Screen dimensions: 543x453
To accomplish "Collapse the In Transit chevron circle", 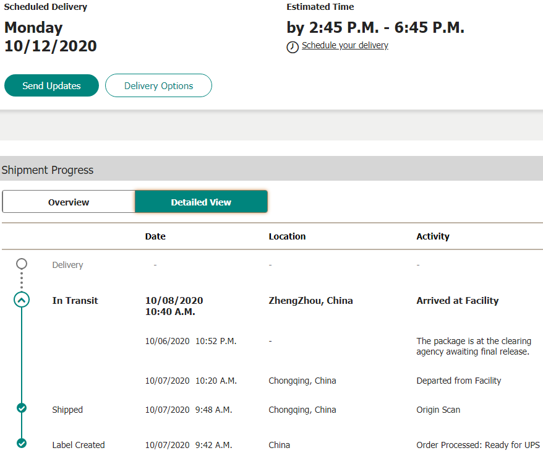I will coord(22,300).
